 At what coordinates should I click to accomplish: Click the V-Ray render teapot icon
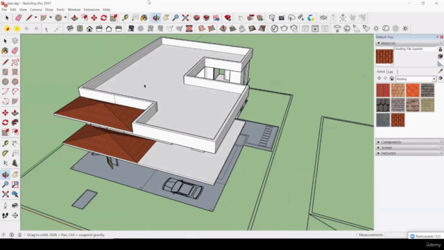pos(284,28)
